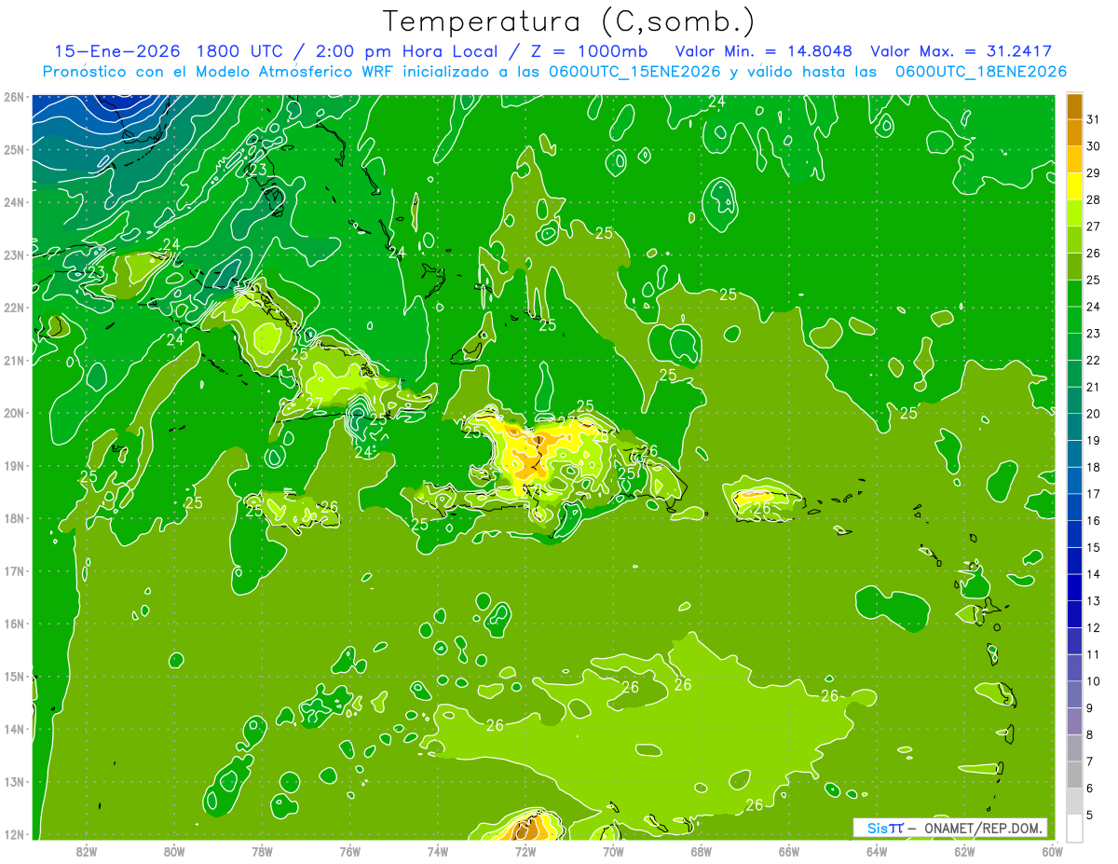This screenshot has width=1118, height=864.
Task: Click longitude axis label 74W
Action: [x=437, y=851]
